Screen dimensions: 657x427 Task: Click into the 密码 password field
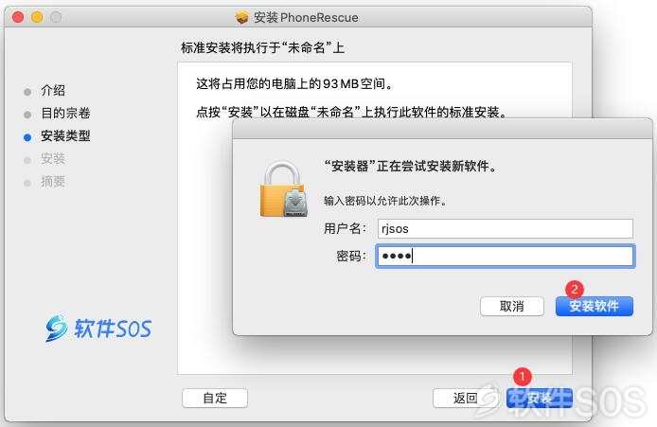pyautogui.click(x=505, y=256)
